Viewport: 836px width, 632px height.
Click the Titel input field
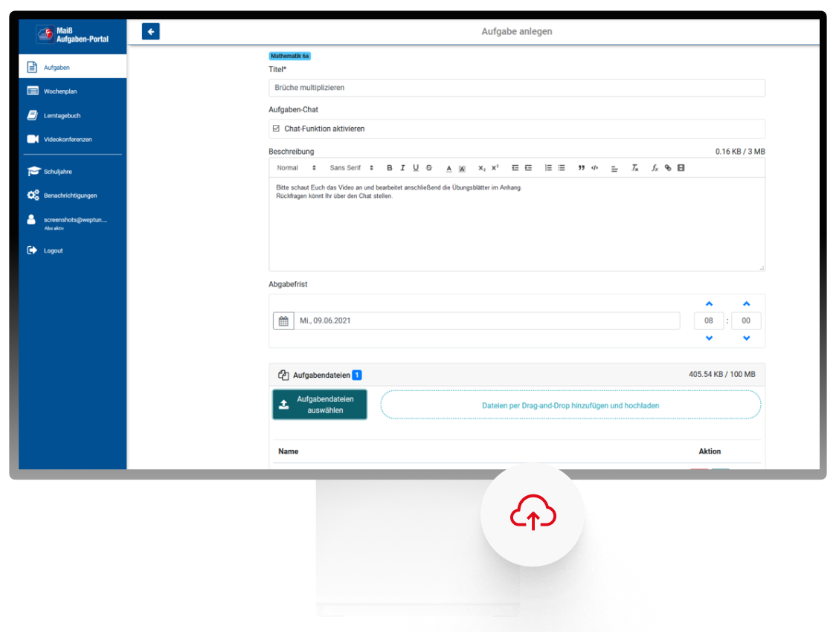(x=517, y=88)
